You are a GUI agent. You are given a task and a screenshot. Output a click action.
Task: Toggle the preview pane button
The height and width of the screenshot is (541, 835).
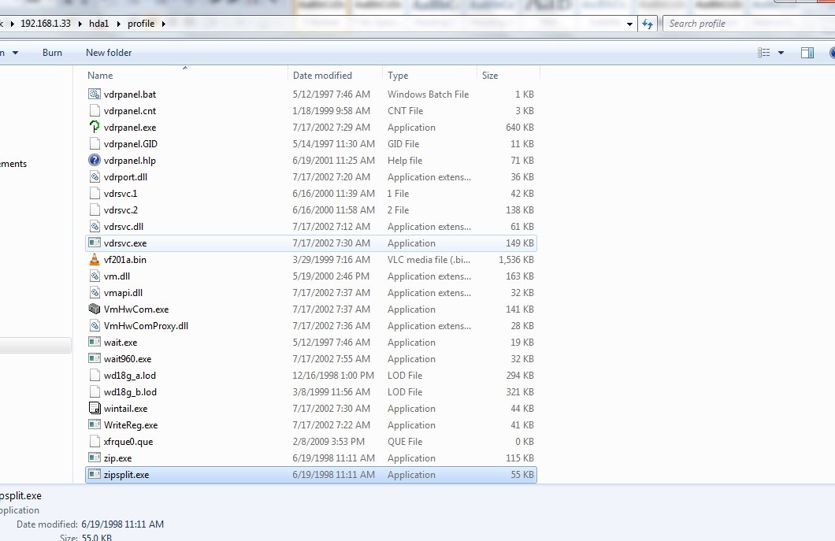807,53
